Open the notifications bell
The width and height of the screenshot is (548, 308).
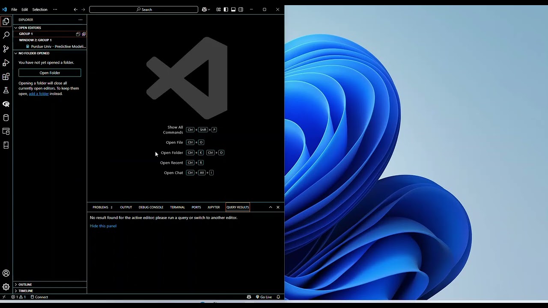(x=278, y=297)
